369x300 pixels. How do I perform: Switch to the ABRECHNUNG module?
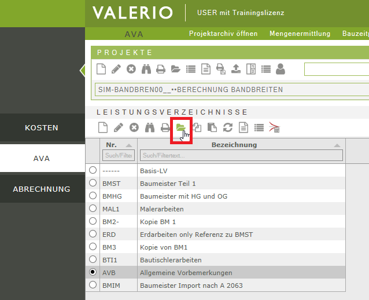click(42, 189)
